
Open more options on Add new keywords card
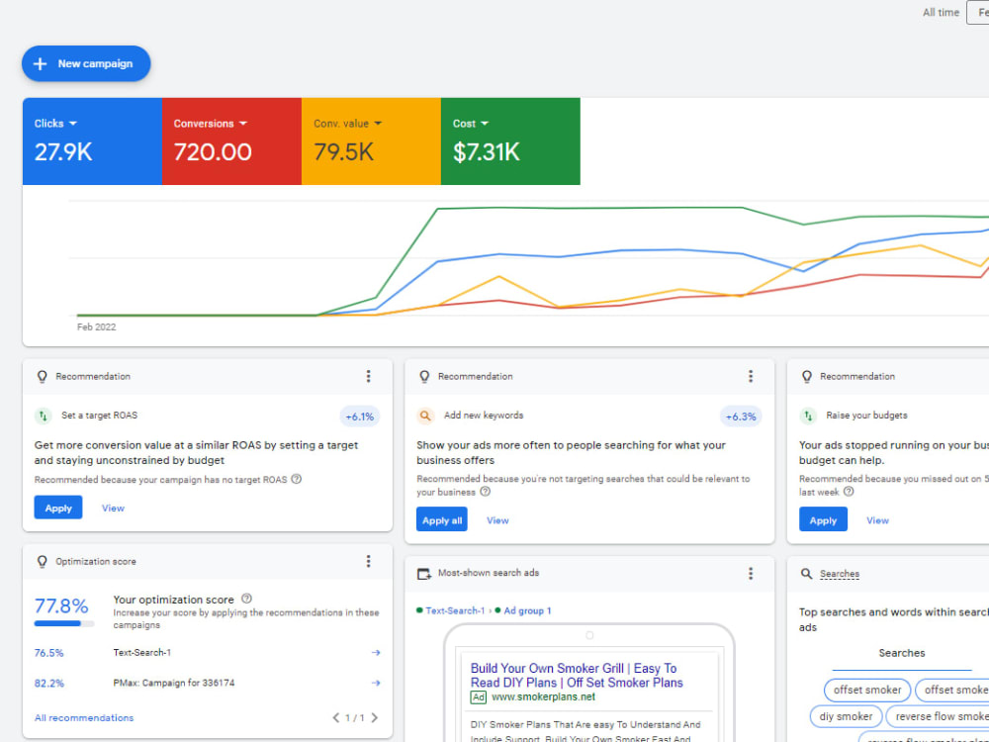(751, 377)
